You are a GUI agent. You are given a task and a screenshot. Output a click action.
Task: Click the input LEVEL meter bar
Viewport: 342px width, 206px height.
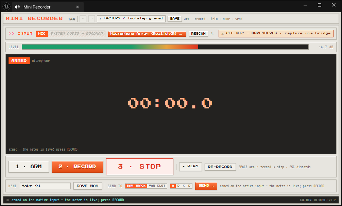(x=165, y=47)
